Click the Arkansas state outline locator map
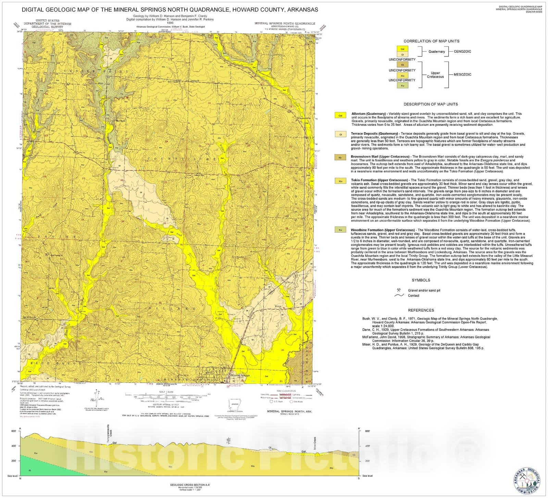 235,405
